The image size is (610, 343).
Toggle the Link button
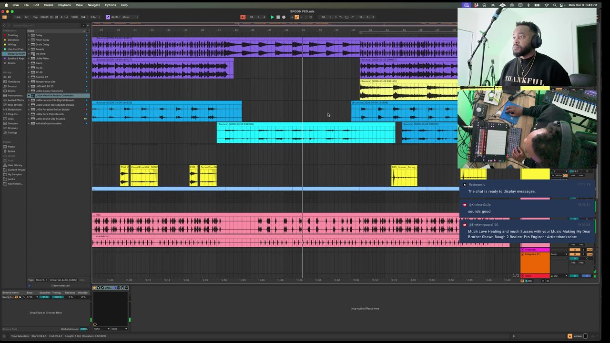point(18,17)
